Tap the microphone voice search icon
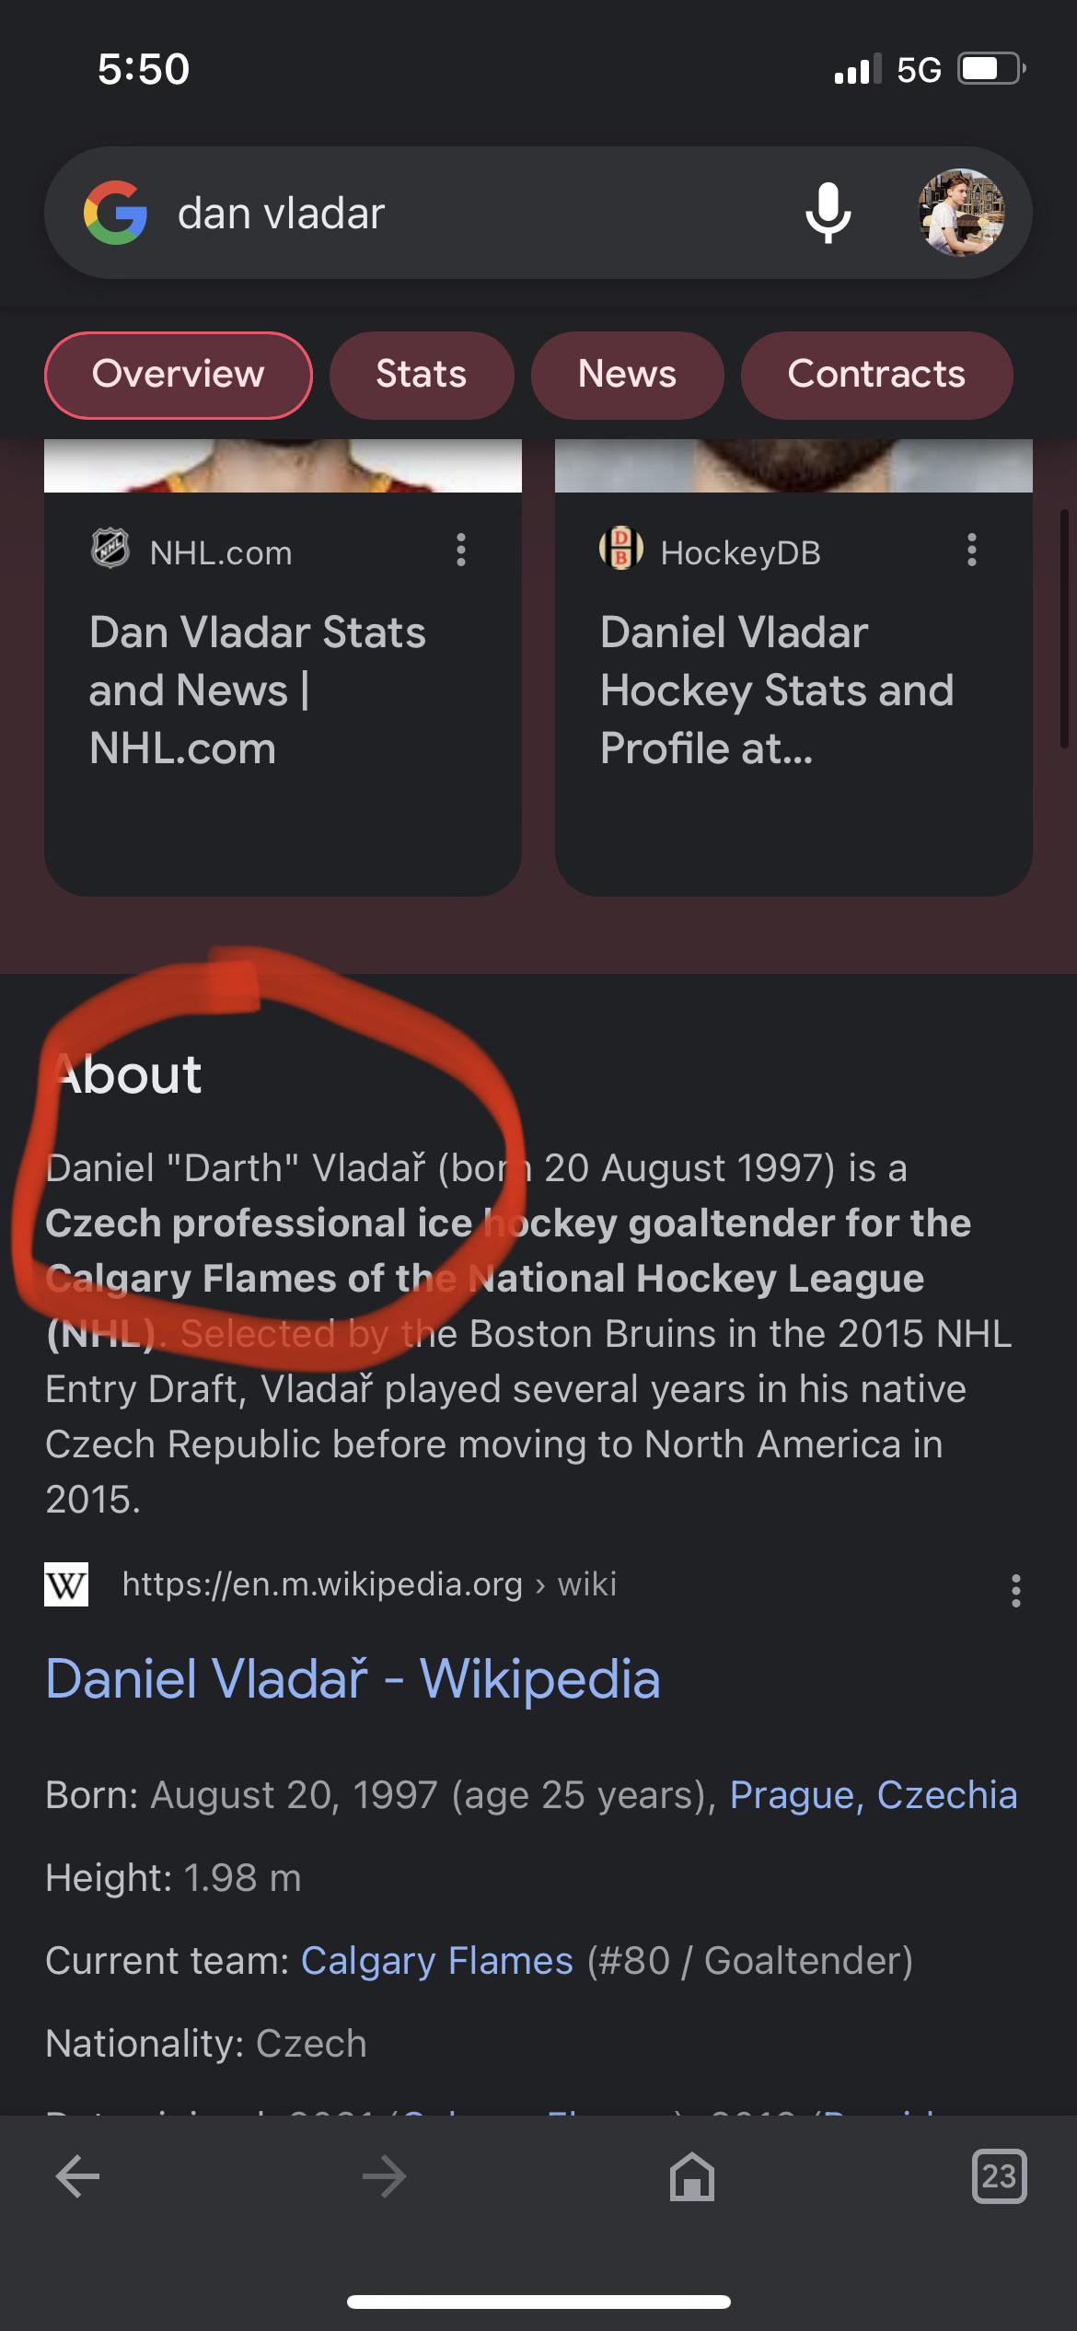 (x=828, y=213)
